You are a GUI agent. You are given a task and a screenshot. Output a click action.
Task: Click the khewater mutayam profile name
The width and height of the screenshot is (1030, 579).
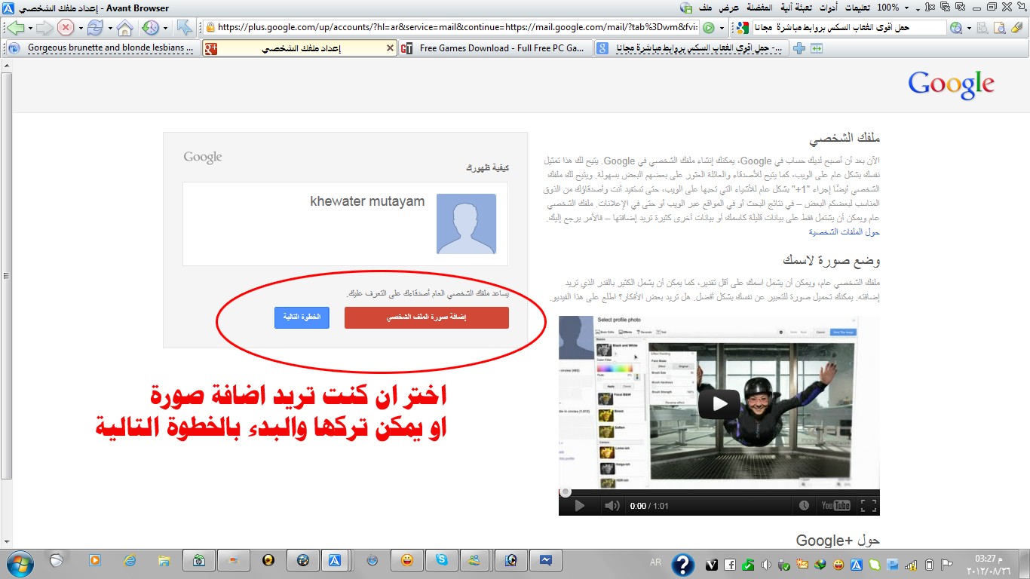(367, 202)
